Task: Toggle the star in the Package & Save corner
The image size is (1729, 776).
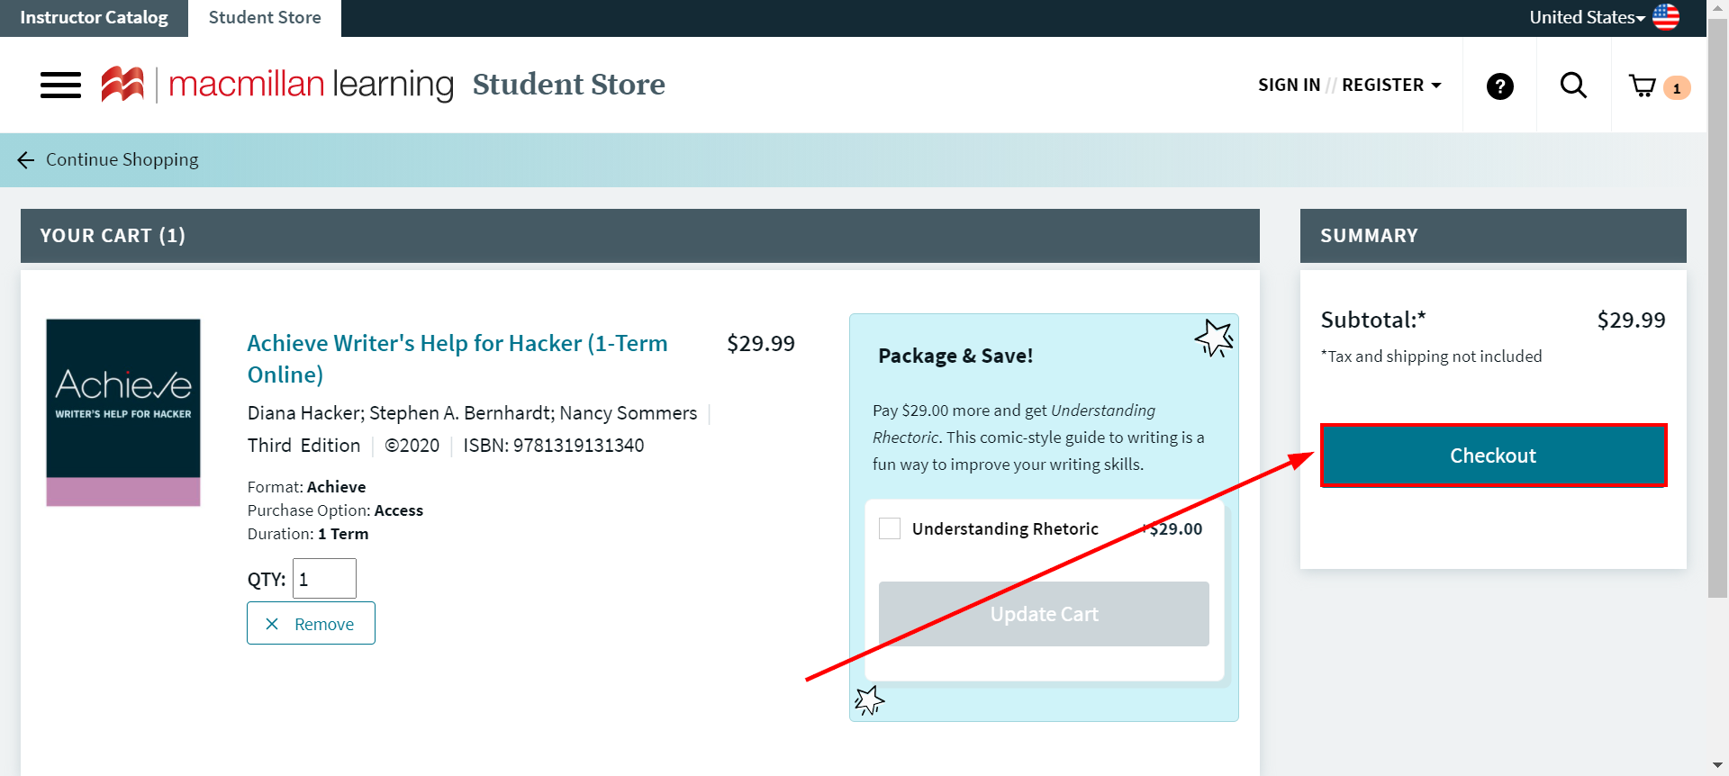Action: click(1214, 338)
